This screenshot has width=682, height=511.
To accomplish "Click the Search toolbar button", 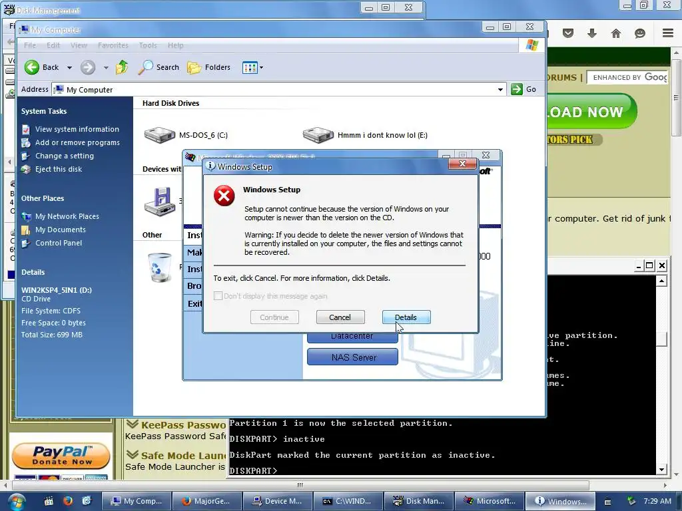I will pos(159,67).
